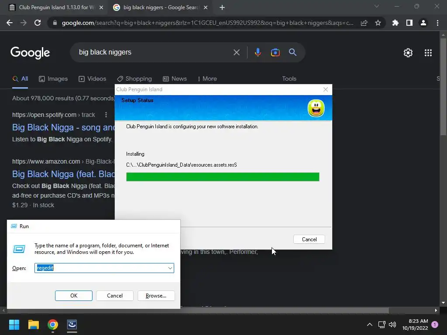
Task: Switch to the Google Search browser tab
Action: pyautogui.click(x=160, y=7)
